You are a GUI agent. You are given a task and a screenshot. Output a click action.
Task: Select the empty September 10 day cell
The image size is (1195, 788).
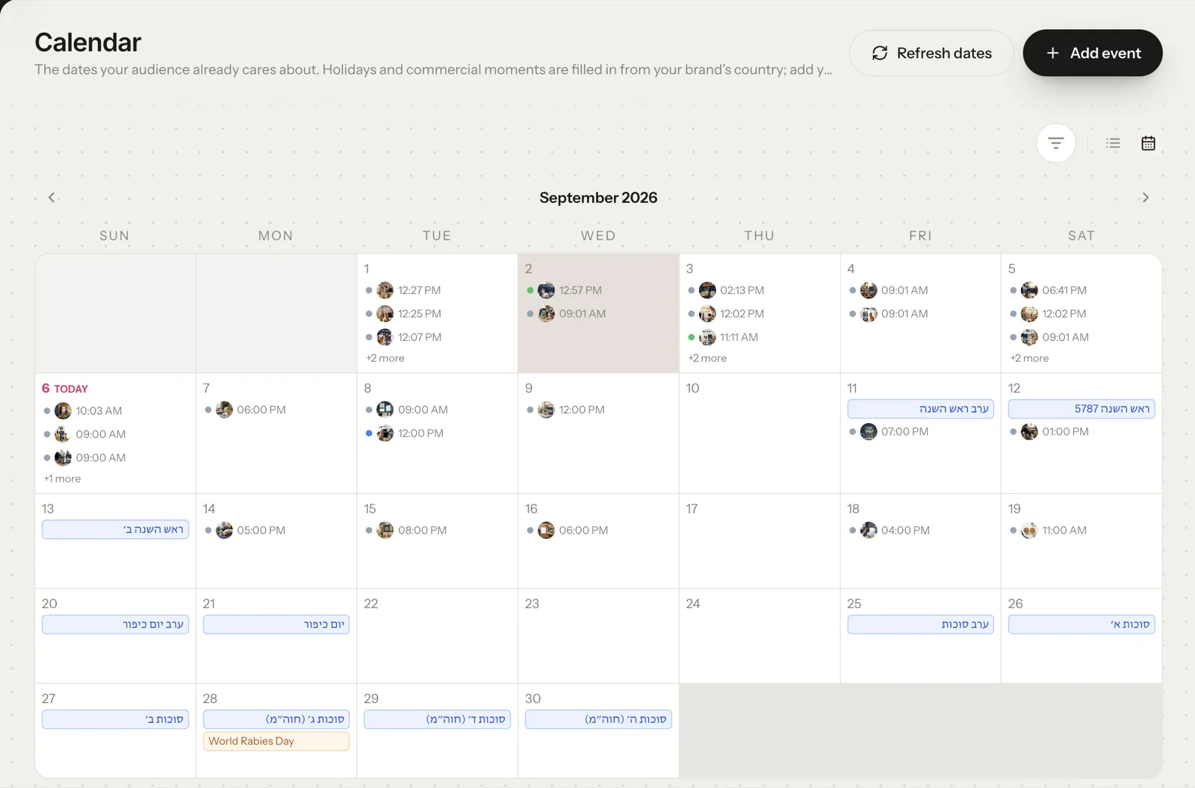click(760, 434)
